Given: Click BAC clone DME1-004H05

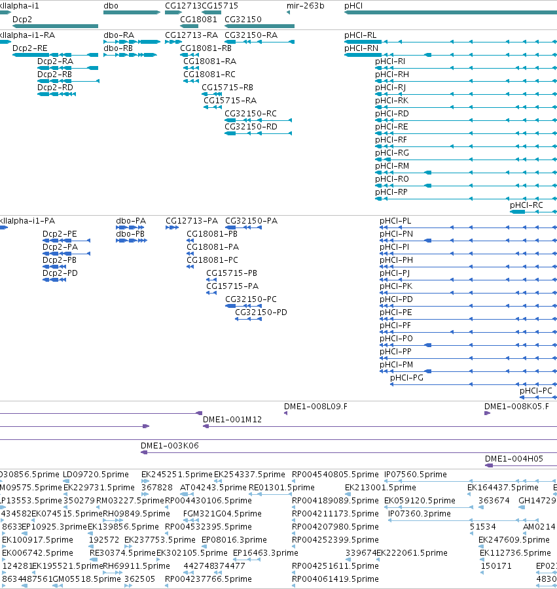Looking at the screenshot, I should tap(514, 459).
